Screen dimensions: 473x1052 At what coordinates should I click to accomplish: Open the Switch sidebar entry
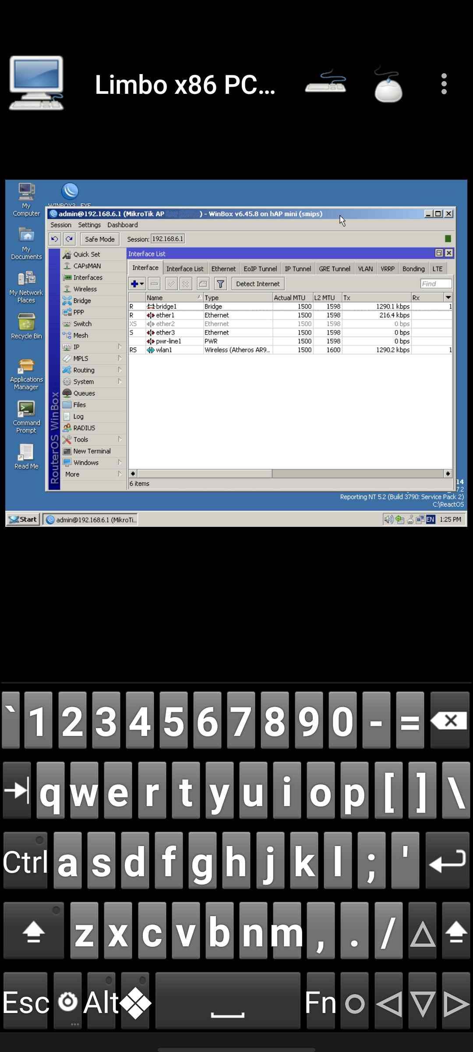tap(82, 324)
